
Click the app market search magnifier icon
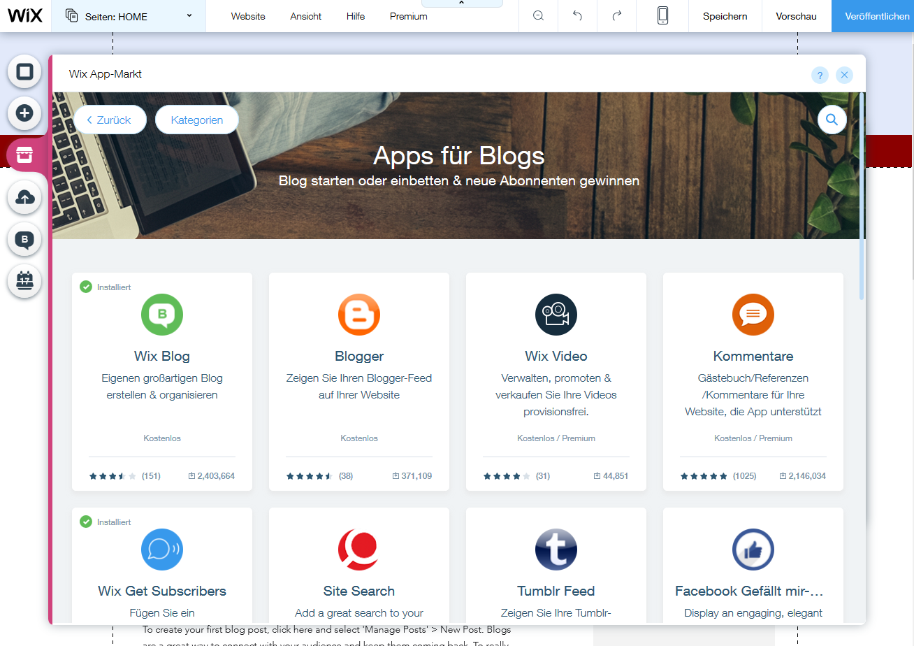(832, 120)
